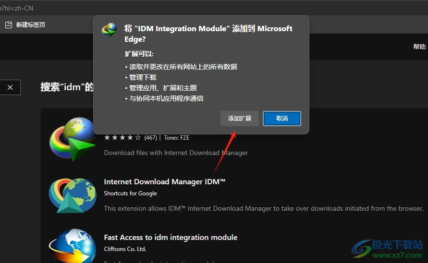Click the 'Download files with Internet Download Manager' description

pyautogui.click(x=176, y=153)
